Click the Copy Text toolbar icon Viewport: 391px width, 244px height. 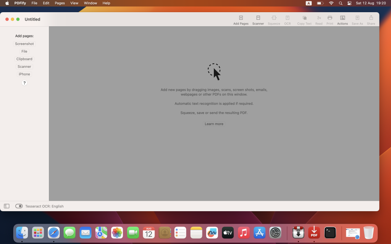(x=304, y=18)
